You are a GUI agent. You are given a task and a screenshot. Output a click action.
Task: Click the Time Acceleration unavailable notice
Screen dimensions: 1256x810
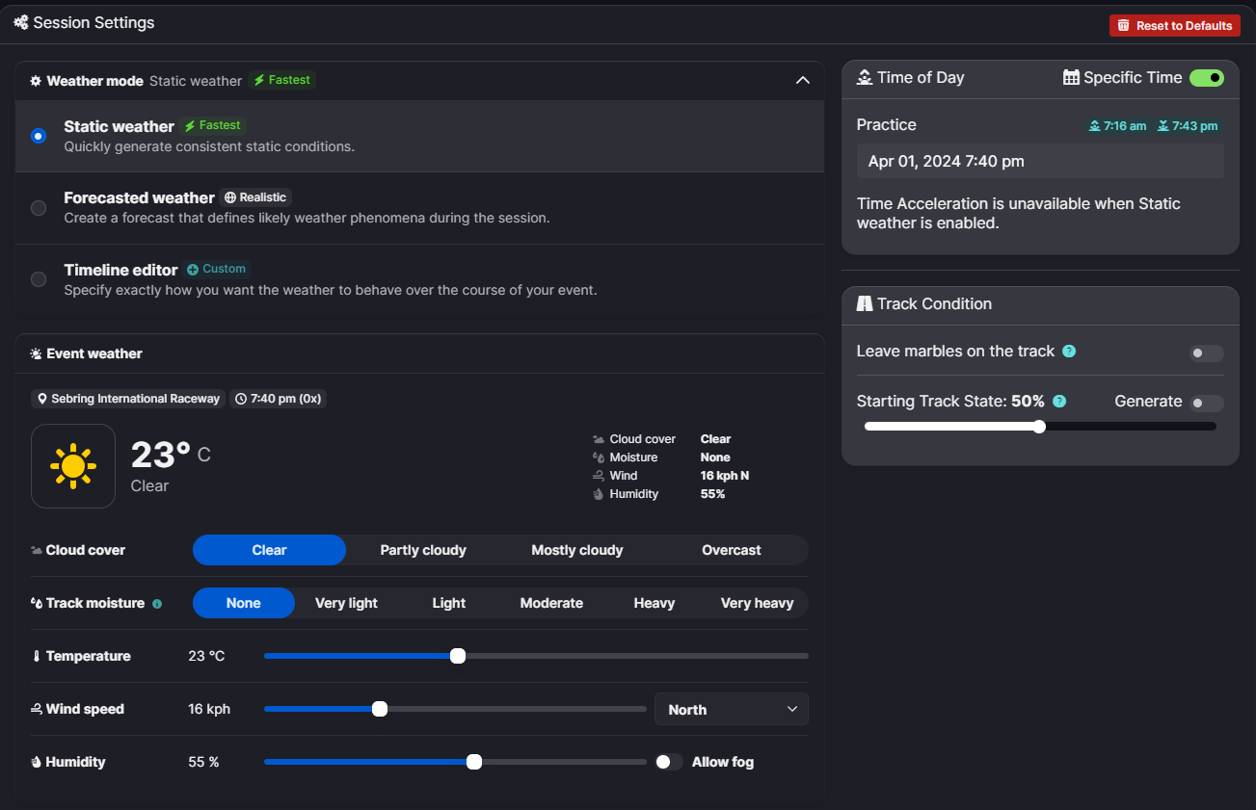coord(1019,213)
